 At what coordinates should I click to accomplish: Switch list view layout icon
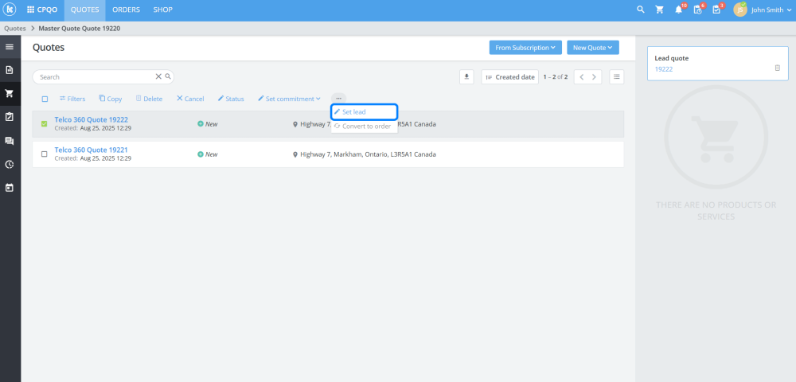click(617, 76)
